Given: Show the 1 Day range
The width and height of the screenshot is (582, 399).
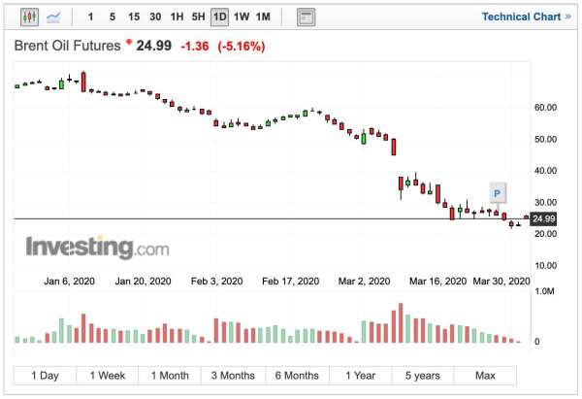Looking at the screenshot, I should click(x=45, y=376).
